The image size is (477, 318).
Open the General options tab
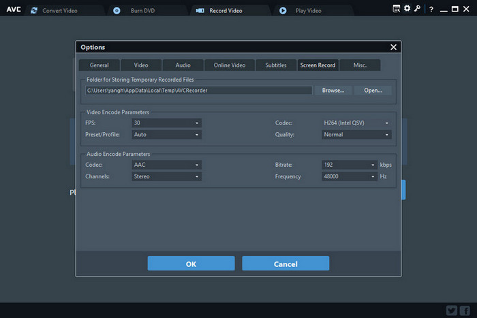99,65
